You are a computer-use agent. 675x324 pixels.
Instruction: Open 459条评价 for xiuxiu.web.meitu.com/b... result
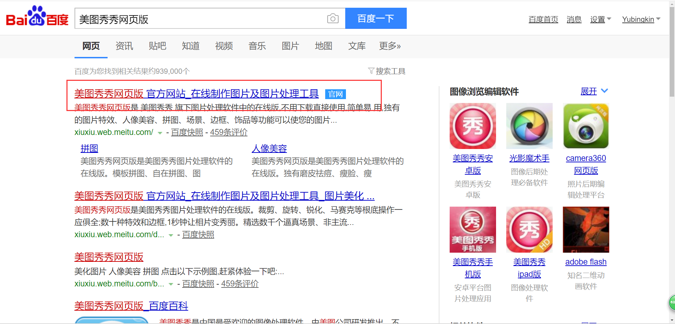tap(240, 284)
